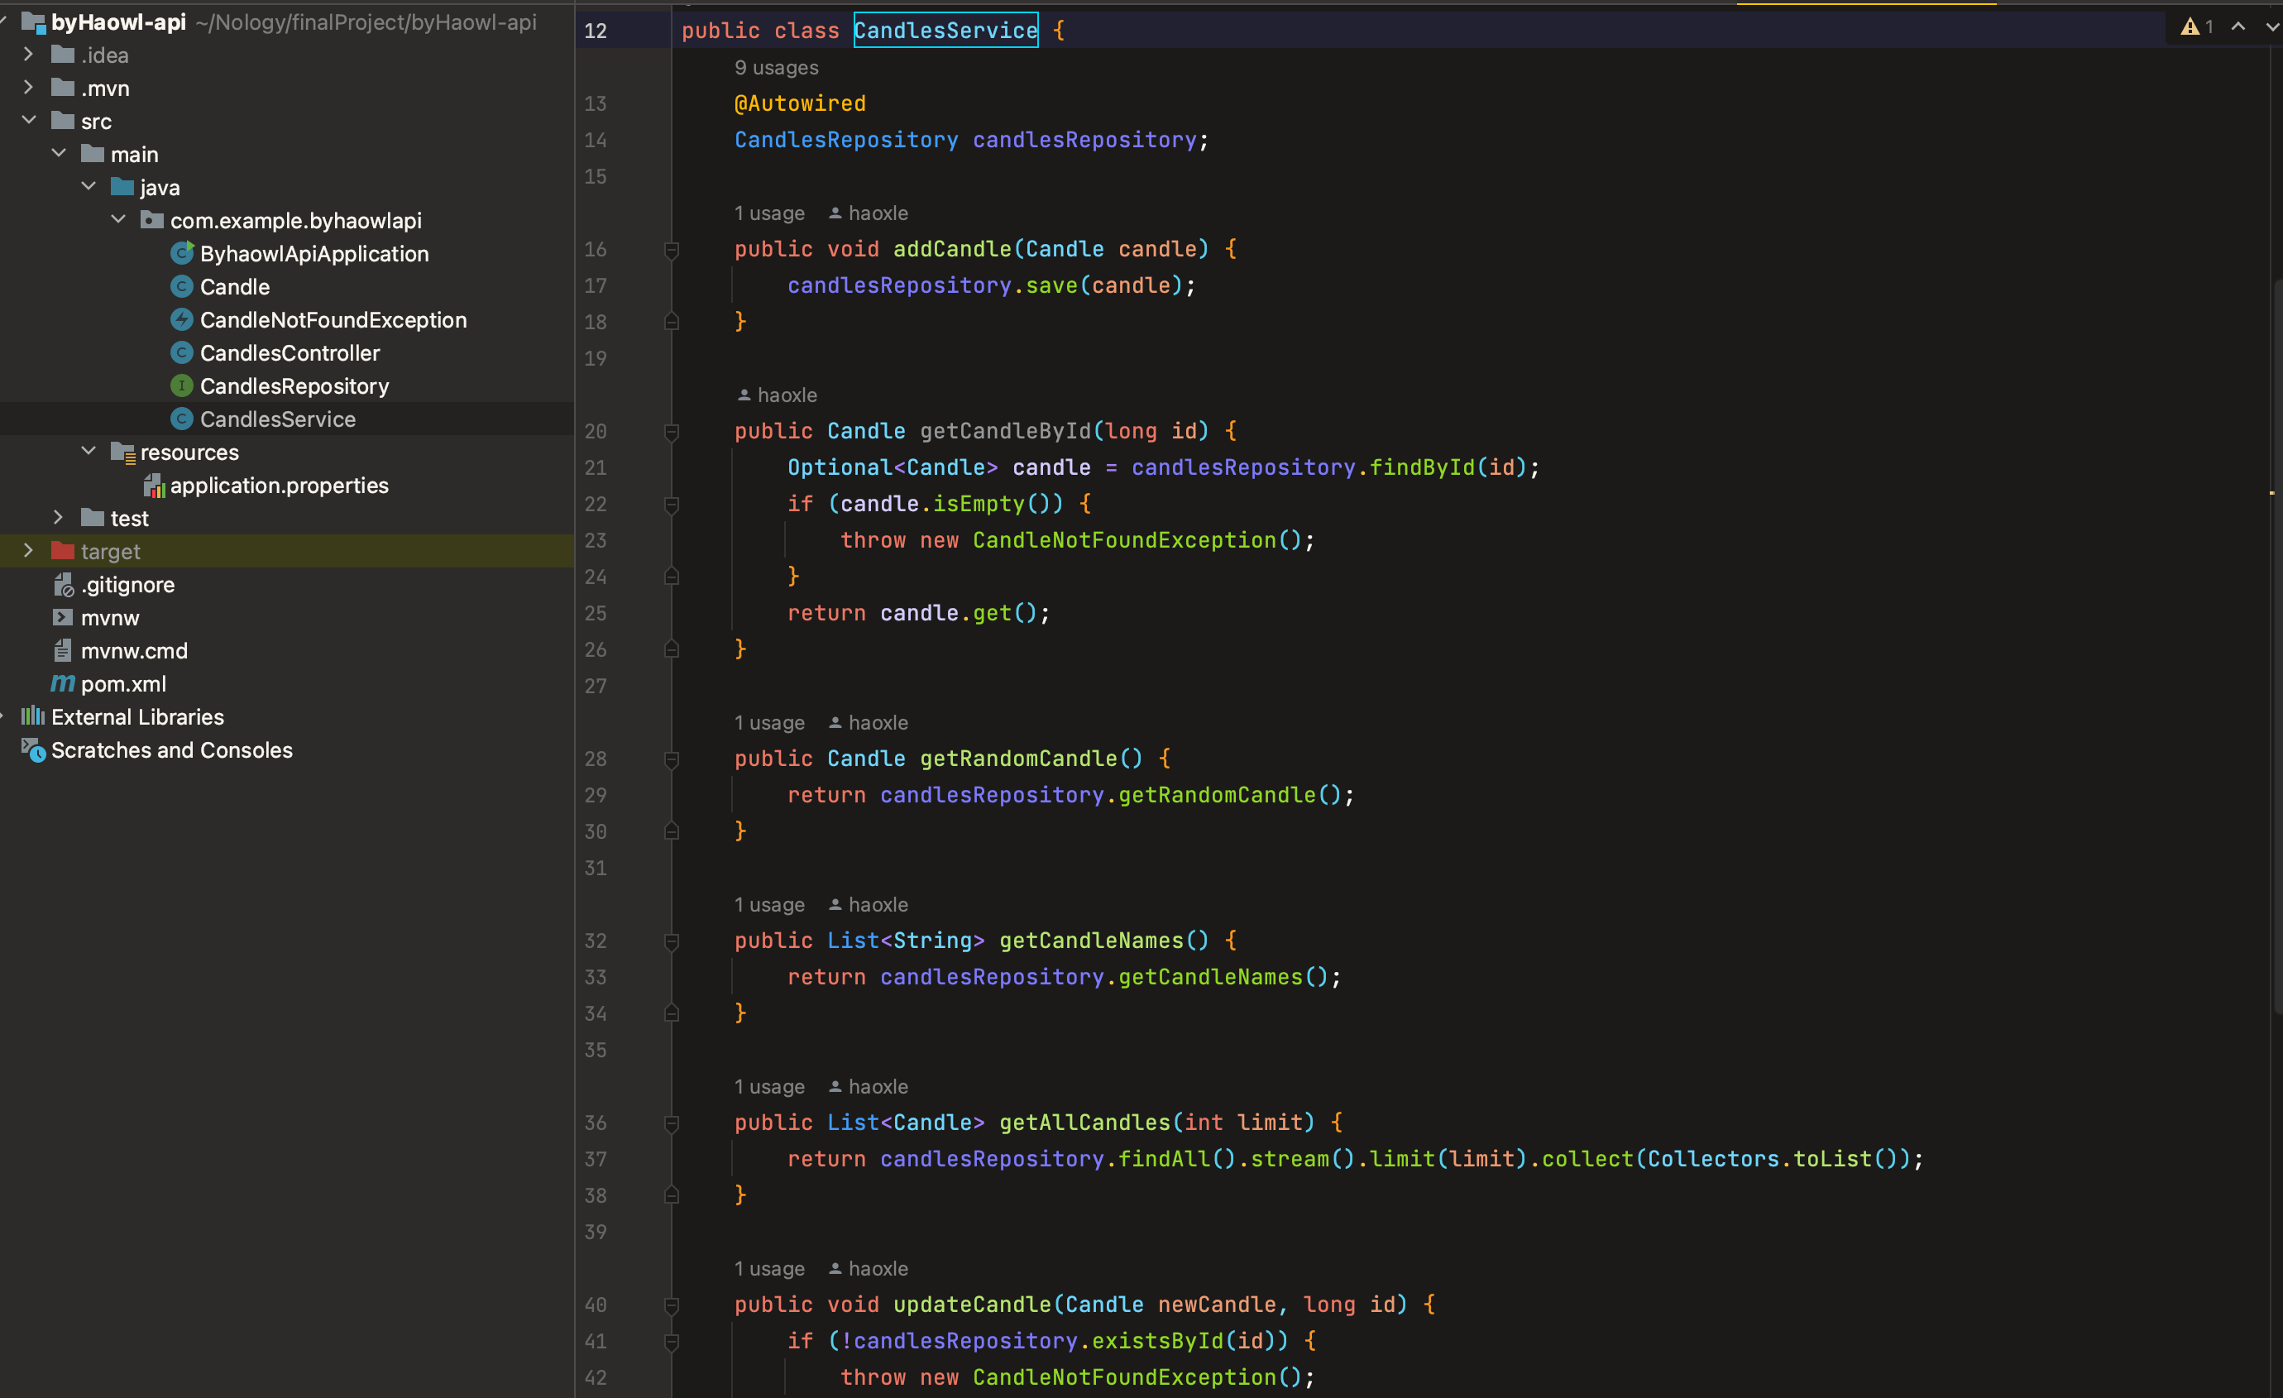Screen dimensions: 2283x1398
Task: Click External Libraries icon in tree
Action: (33, 716)
